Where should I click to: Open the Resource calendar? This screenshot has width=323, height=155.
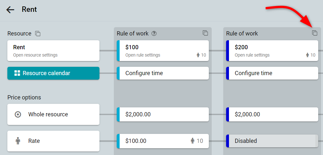coord(53,73)
